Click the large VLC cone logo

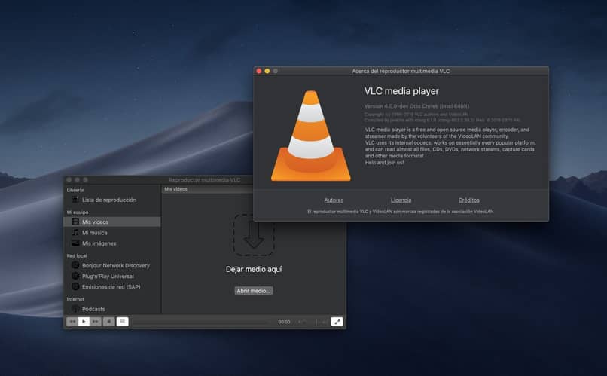pos(311,136)
